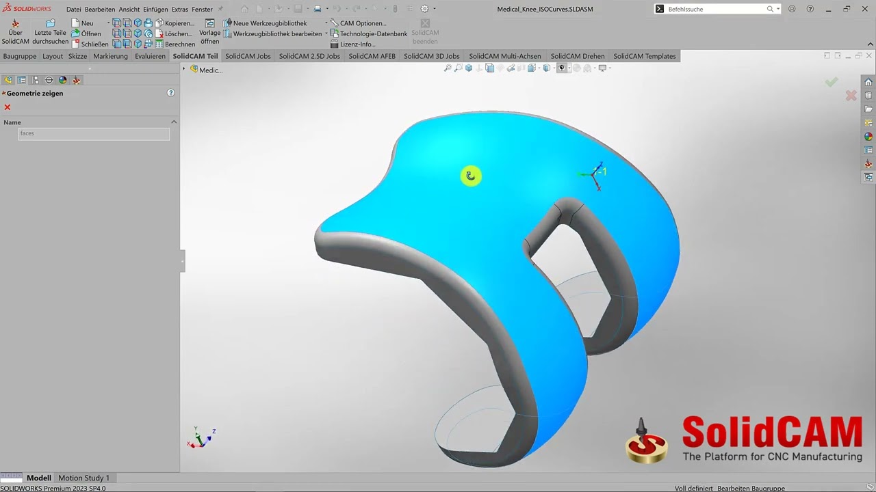Click the Über SolidCAM icon
The image size is (876, 492).
15,32
